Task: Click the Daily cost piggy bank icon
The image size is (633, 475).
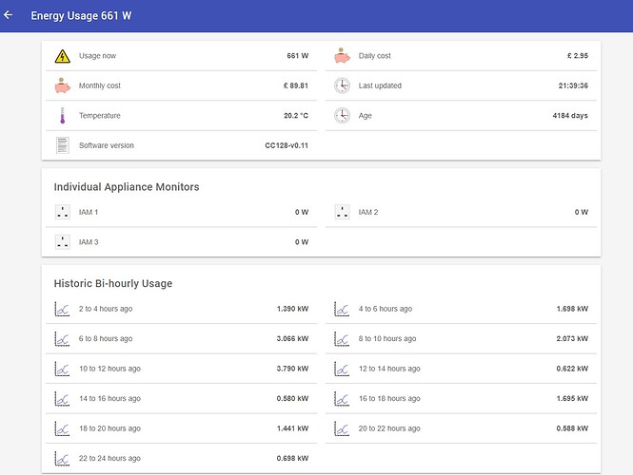Action: coord(342,56)
